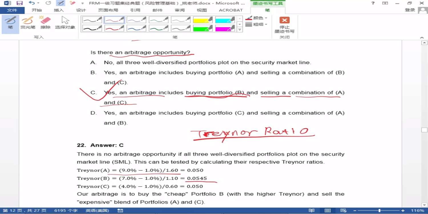Image resolution: width=428 pixels, height=214 pixels.
Task: Click the eraser icon in quick access toolbar
Action: [72, 3]
